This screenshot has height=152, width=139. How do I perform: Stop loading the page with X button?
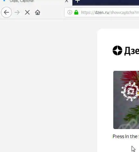(27, 12)
